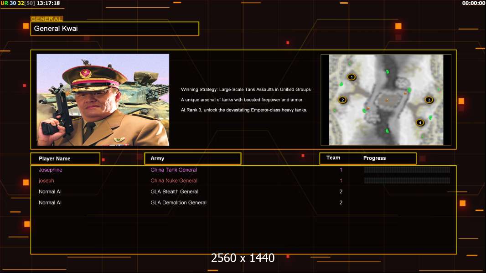Click the Winning Strategy description line

tap(246, 89)
